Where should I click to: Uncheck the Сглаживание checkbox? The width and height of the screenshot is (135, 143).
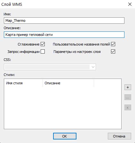[x=43, y=44]
